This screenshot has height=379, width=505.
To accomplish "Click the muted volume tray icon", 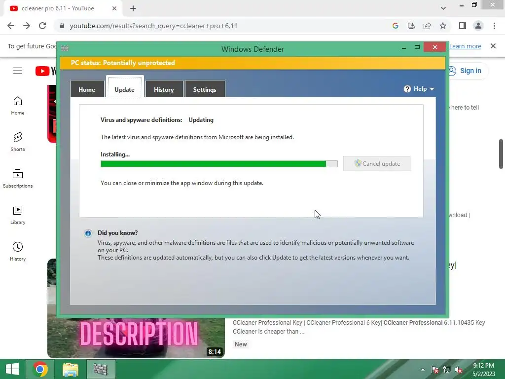I will coord(459,370).
